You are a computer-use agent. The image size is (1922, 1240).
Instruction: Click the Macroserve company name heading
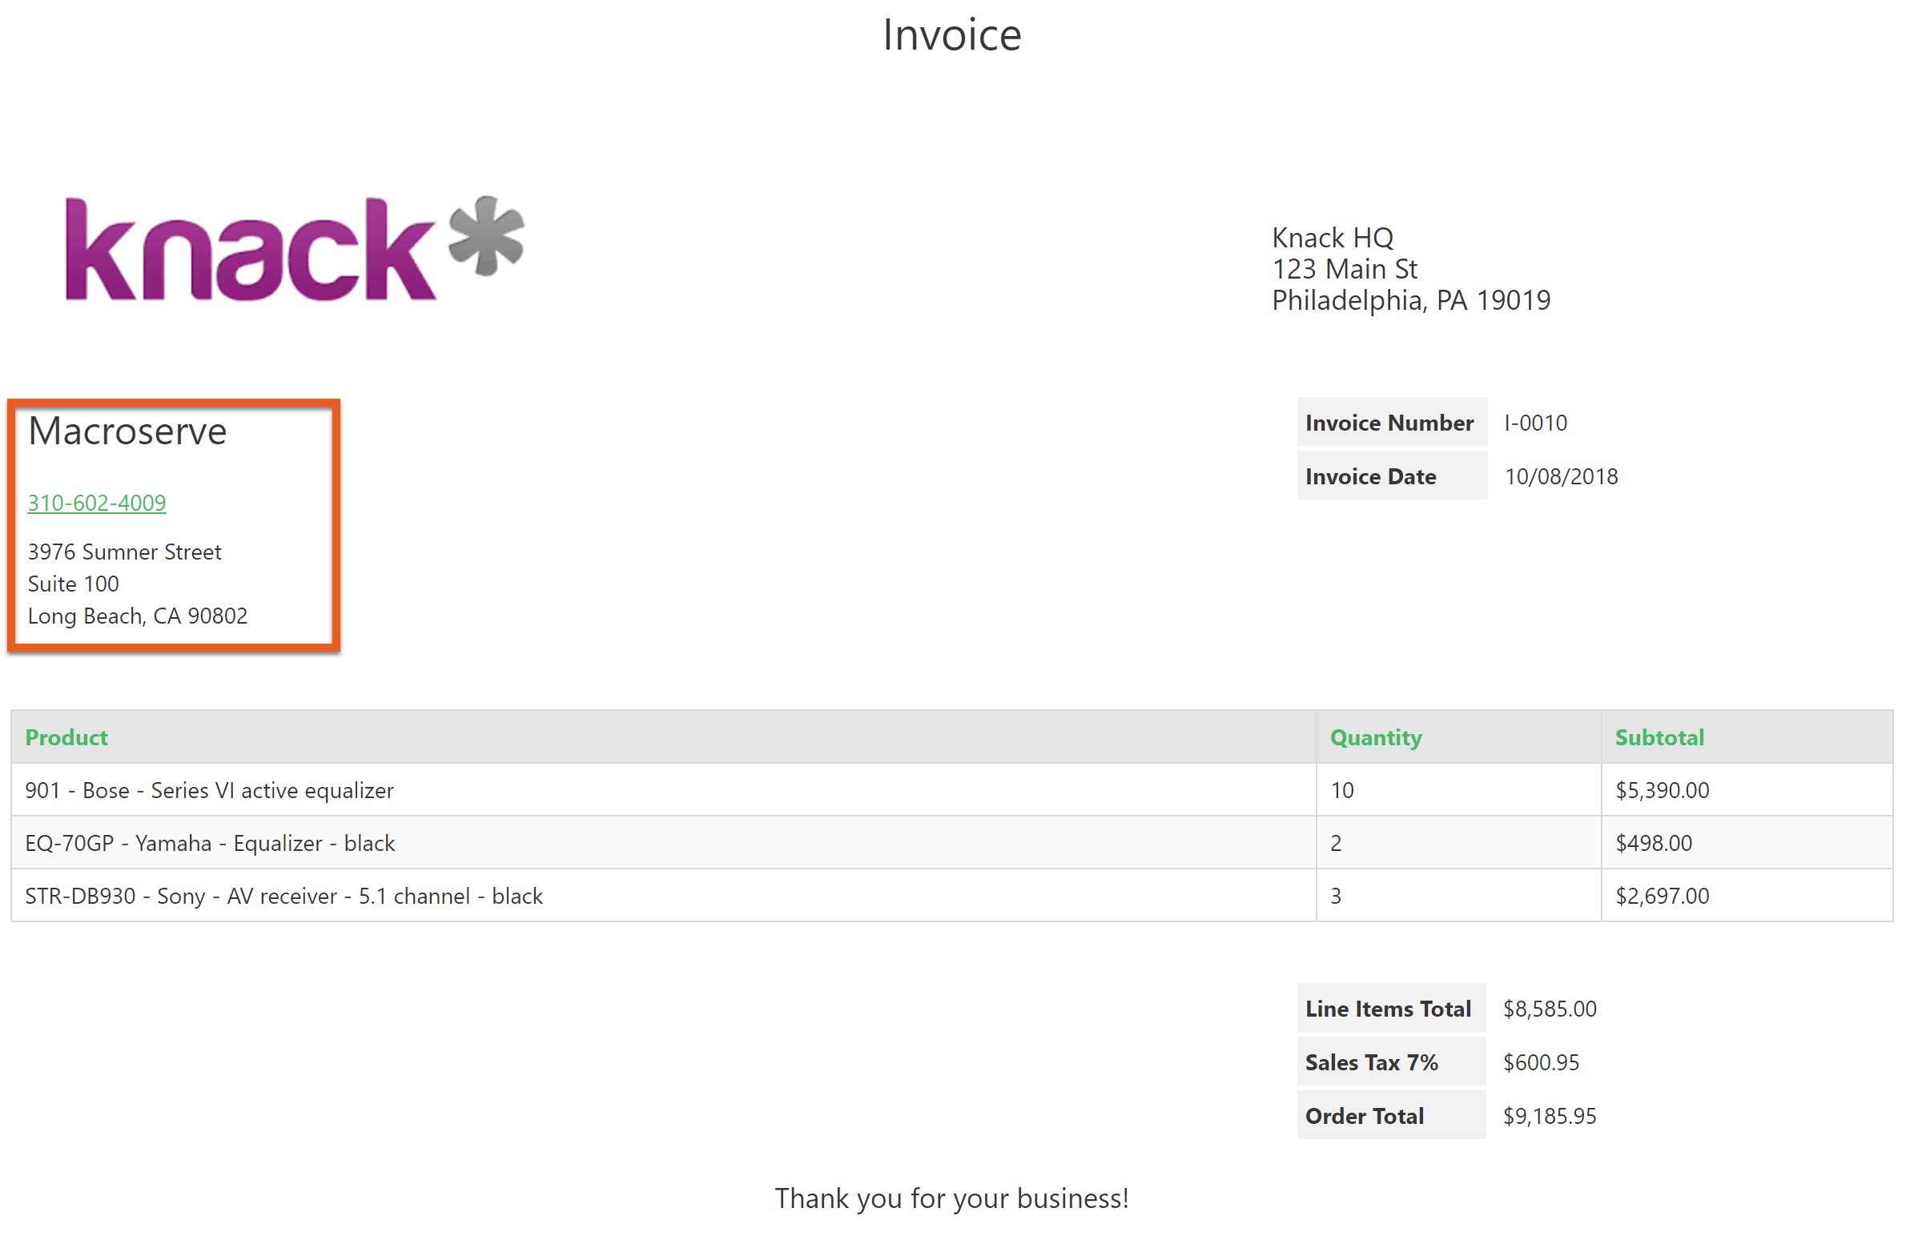127,431
